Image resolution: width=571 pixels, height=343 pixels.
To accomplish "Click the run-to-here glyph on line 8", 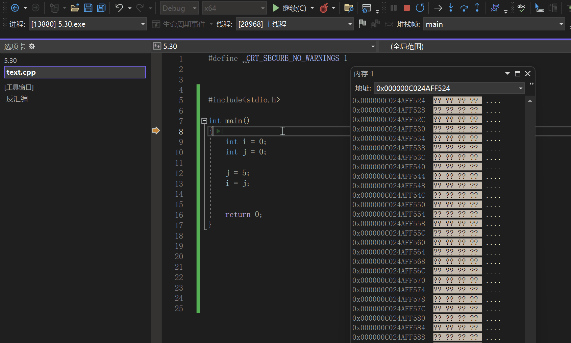I will pos(219,131).
